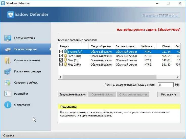Click the 148.61 volume value
This screenshot has width=186, height=139.
click(x=166, y=60)
